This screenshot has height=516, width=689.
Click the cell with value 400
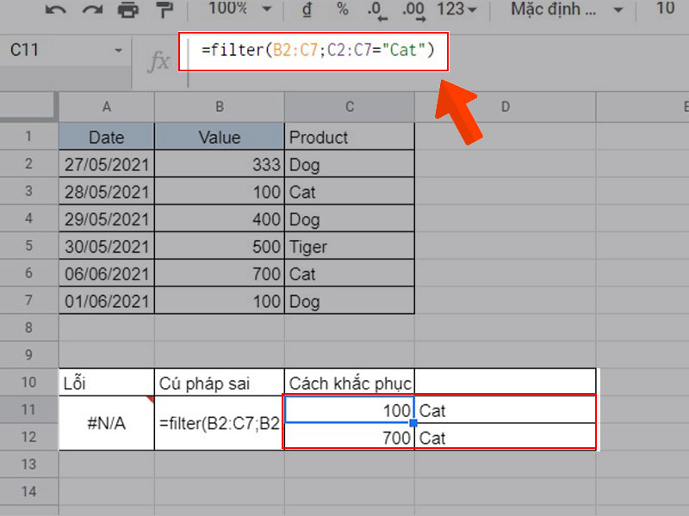coord(220,218)
